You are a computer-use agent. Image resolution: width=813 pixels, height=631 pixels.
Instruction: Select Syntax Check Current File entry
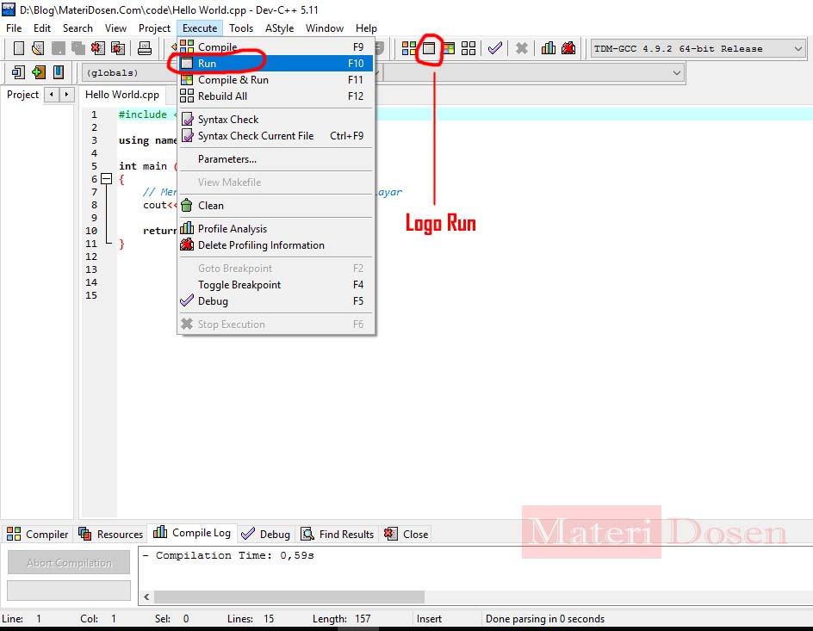point(276,136)
